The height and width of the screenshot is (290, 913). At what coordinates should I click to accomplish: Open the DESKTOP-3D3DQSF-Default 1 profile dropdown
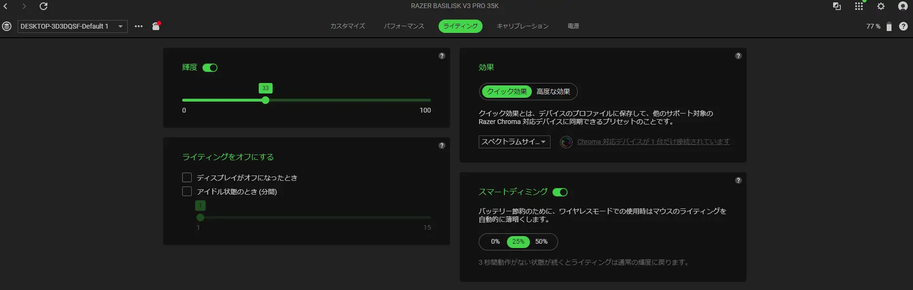(x=73, y=26)
